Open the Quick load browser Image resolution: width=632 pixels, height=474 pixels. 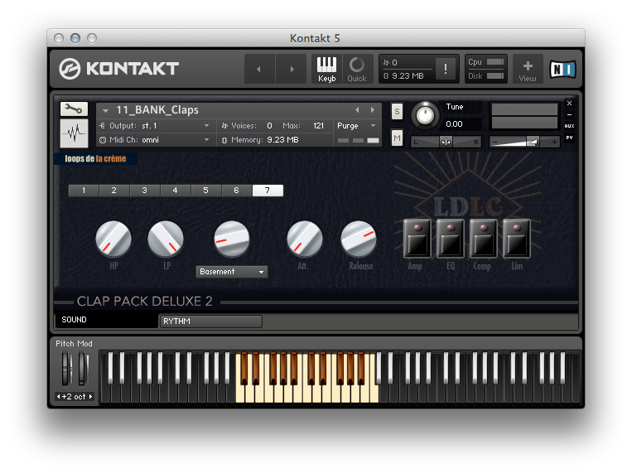point(357,69)
